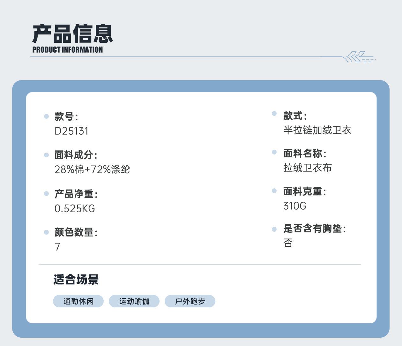Click the bullet dot beside 面料成分
This screenshot has width=402, height=346.
pos(46,155)
